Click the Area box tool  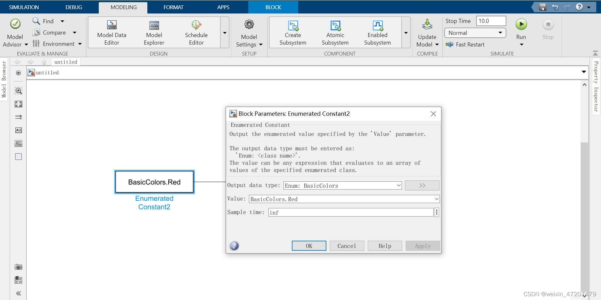pos(18,157)
